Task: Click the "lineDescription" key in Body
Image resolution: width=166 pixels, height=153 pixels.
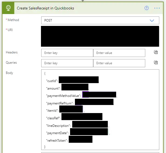Action: coord(58,126)
